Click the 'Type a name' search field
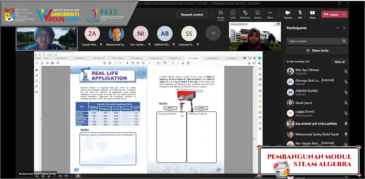The image size is (365, 179). pyautogui.click(x=314, y=41)
